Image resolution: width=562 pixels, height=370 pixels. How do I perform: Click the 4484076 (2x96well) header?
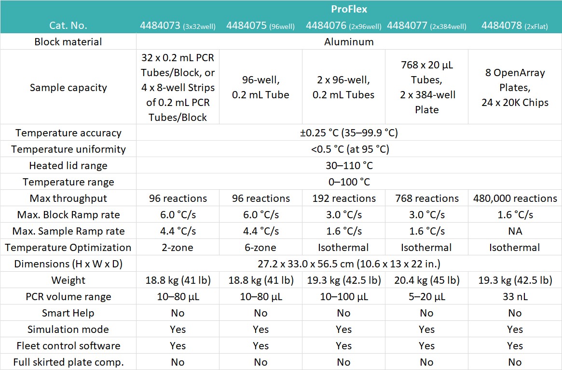343,26
